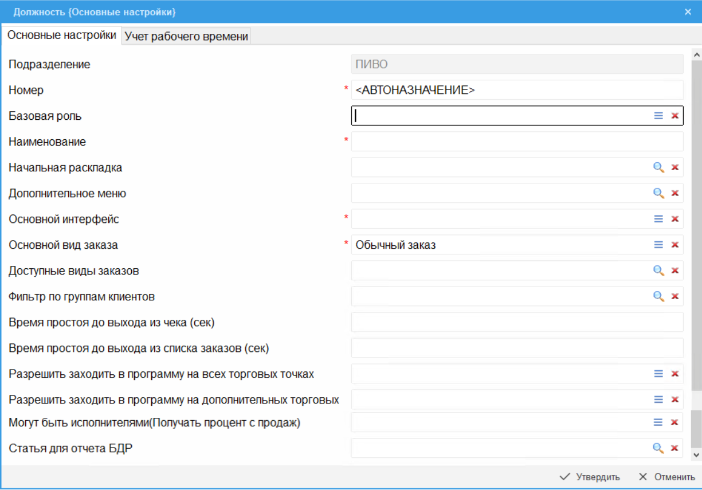Click into the Наименование input field

(516, 142)
